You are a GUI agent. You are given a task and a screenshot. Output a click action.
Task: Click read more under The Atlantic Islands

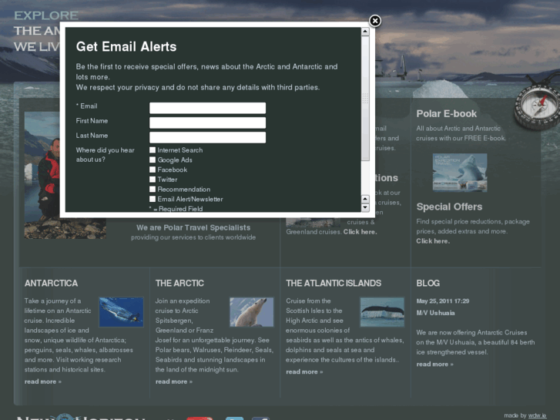coord(304,371)
